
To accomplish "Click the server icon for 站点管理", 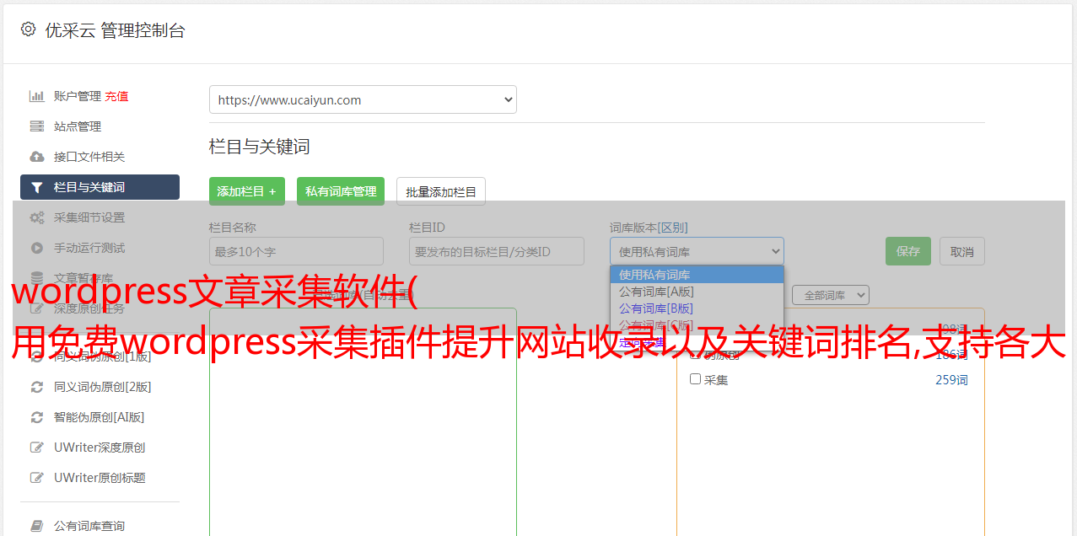I will click(37, 126).
